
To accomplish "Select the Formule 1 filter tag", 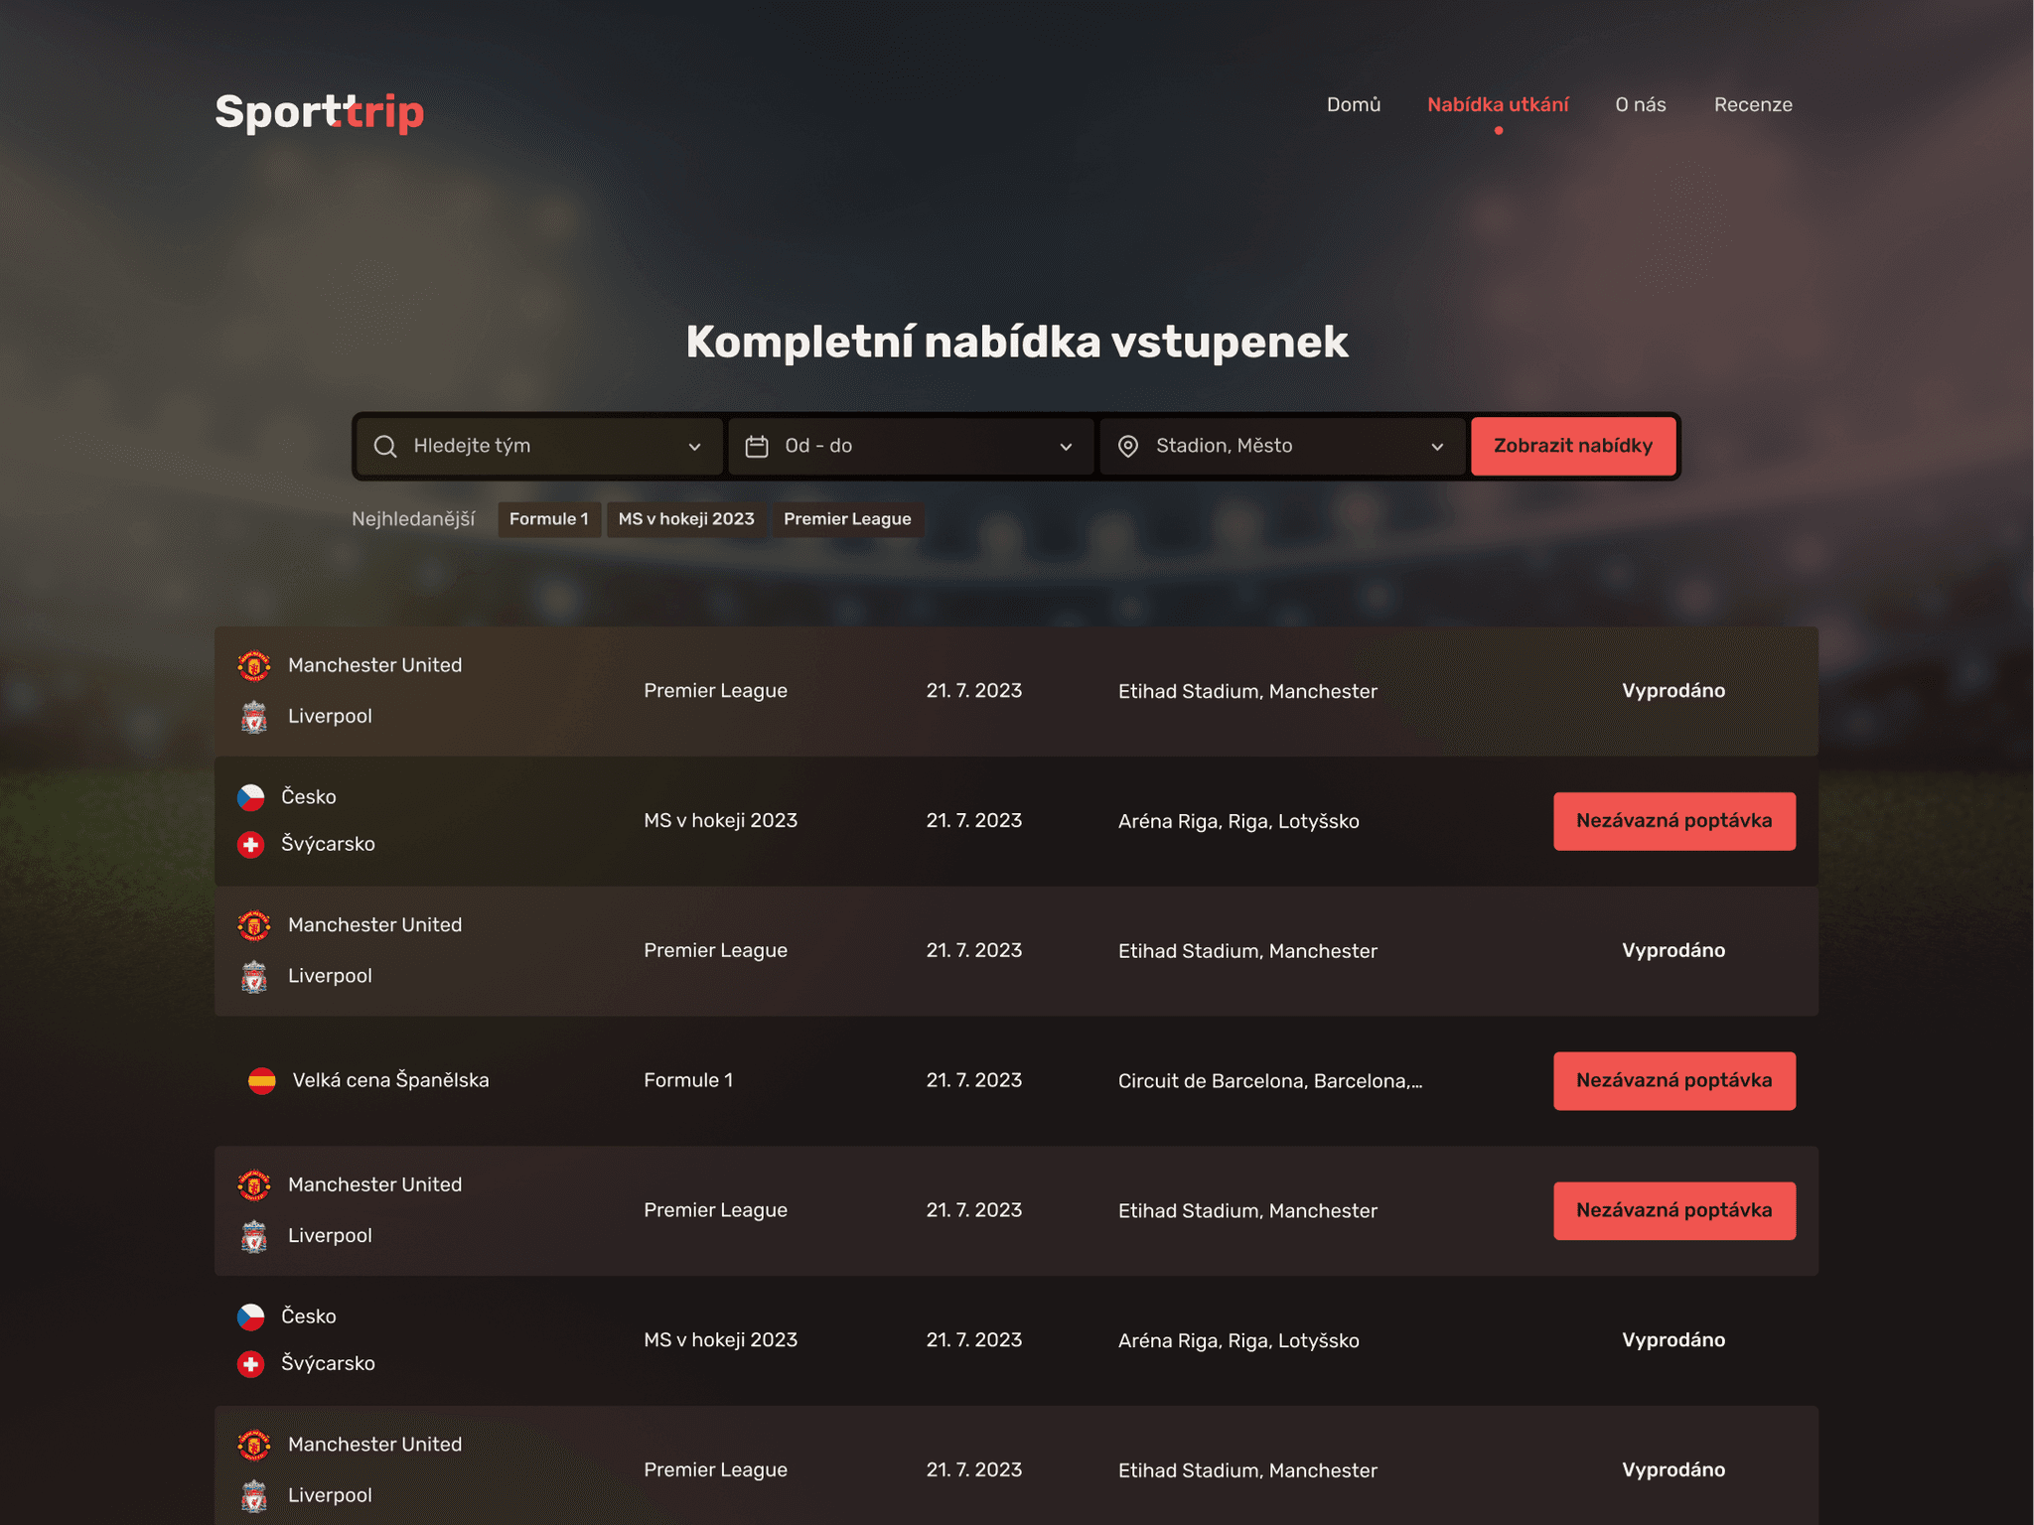I will [x=548, y=517].
